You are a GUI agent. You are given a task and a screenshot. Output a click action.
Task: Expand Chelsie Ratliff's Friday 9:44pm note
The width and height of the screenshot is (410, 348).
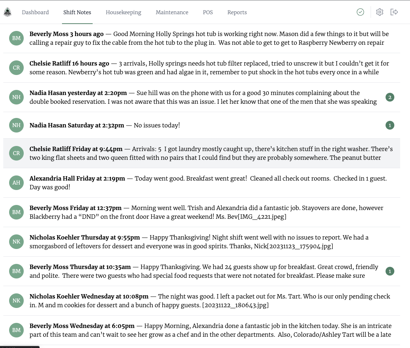click(x=202, y=153)
